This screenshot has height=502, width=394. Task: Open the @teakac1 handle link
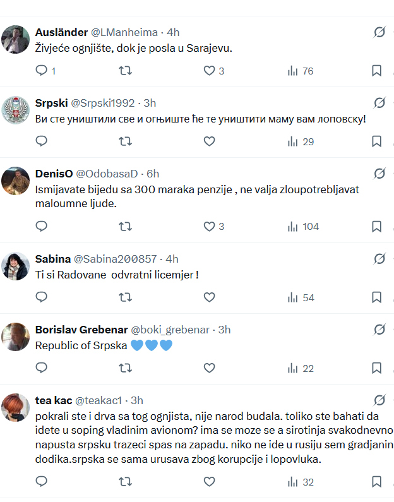99,400
